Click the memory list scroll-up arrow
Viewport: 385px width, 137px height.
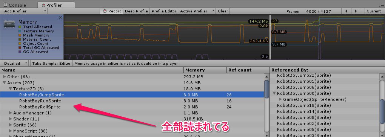(x=266, y=76)
